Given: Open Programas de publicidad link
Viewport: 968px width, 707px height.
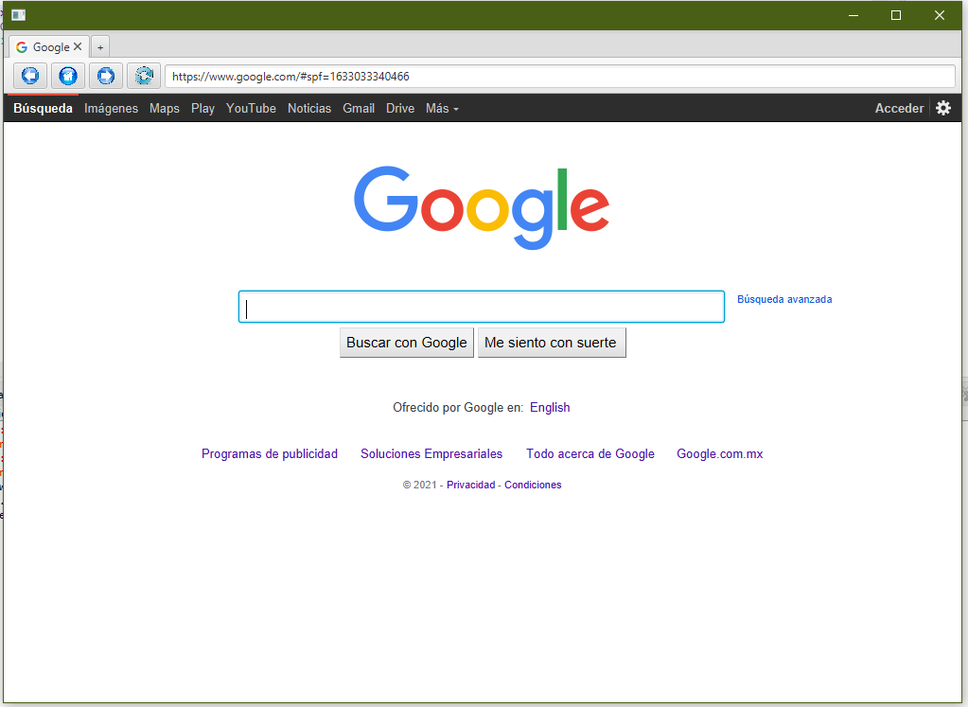Looking at the screenshot, I should tap(270, 454).
